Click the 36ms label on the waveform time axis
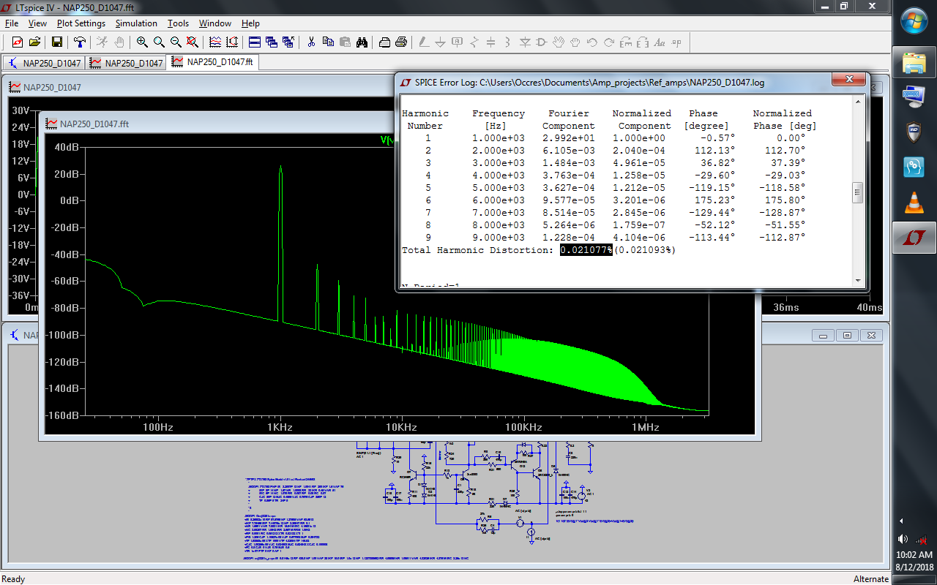Viewport: 937px width, 585px height. [x=787, y=308]
